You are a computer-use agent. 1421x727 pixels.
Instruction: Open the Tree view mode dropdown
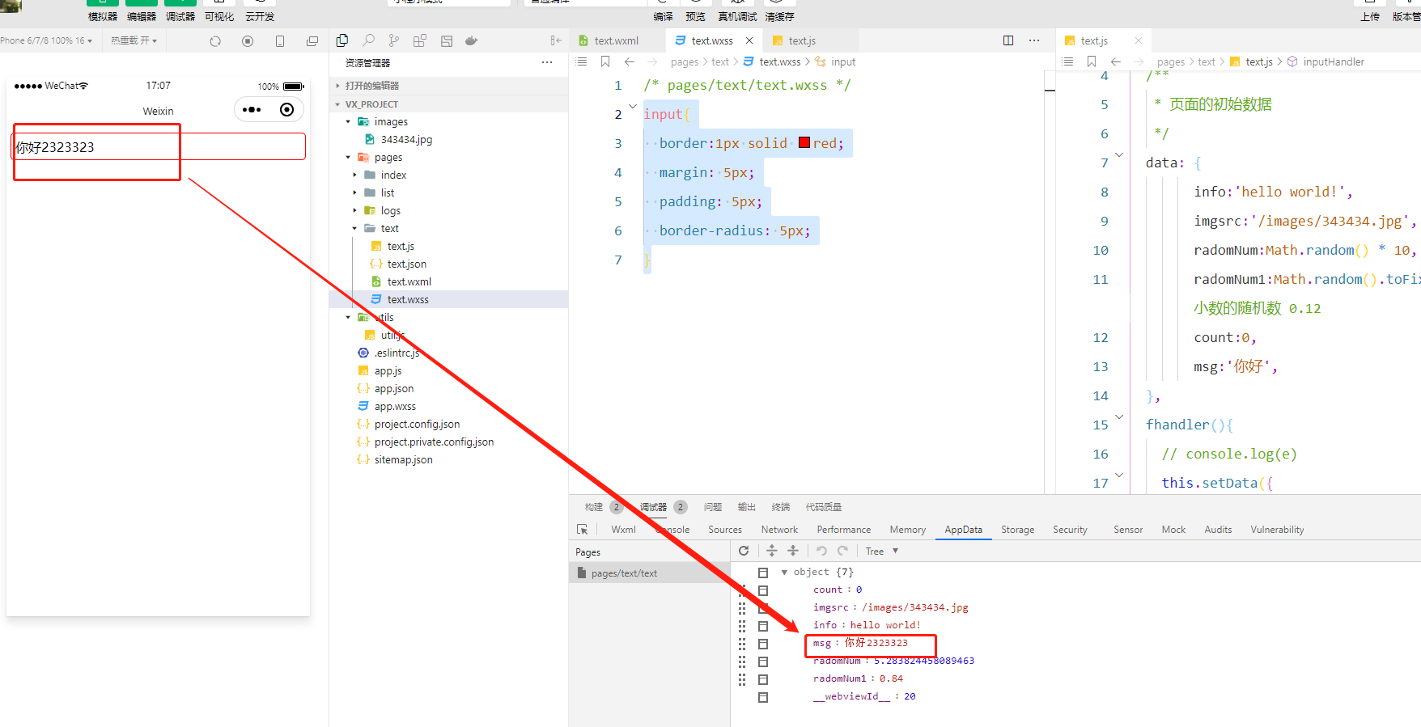point(882,552)
